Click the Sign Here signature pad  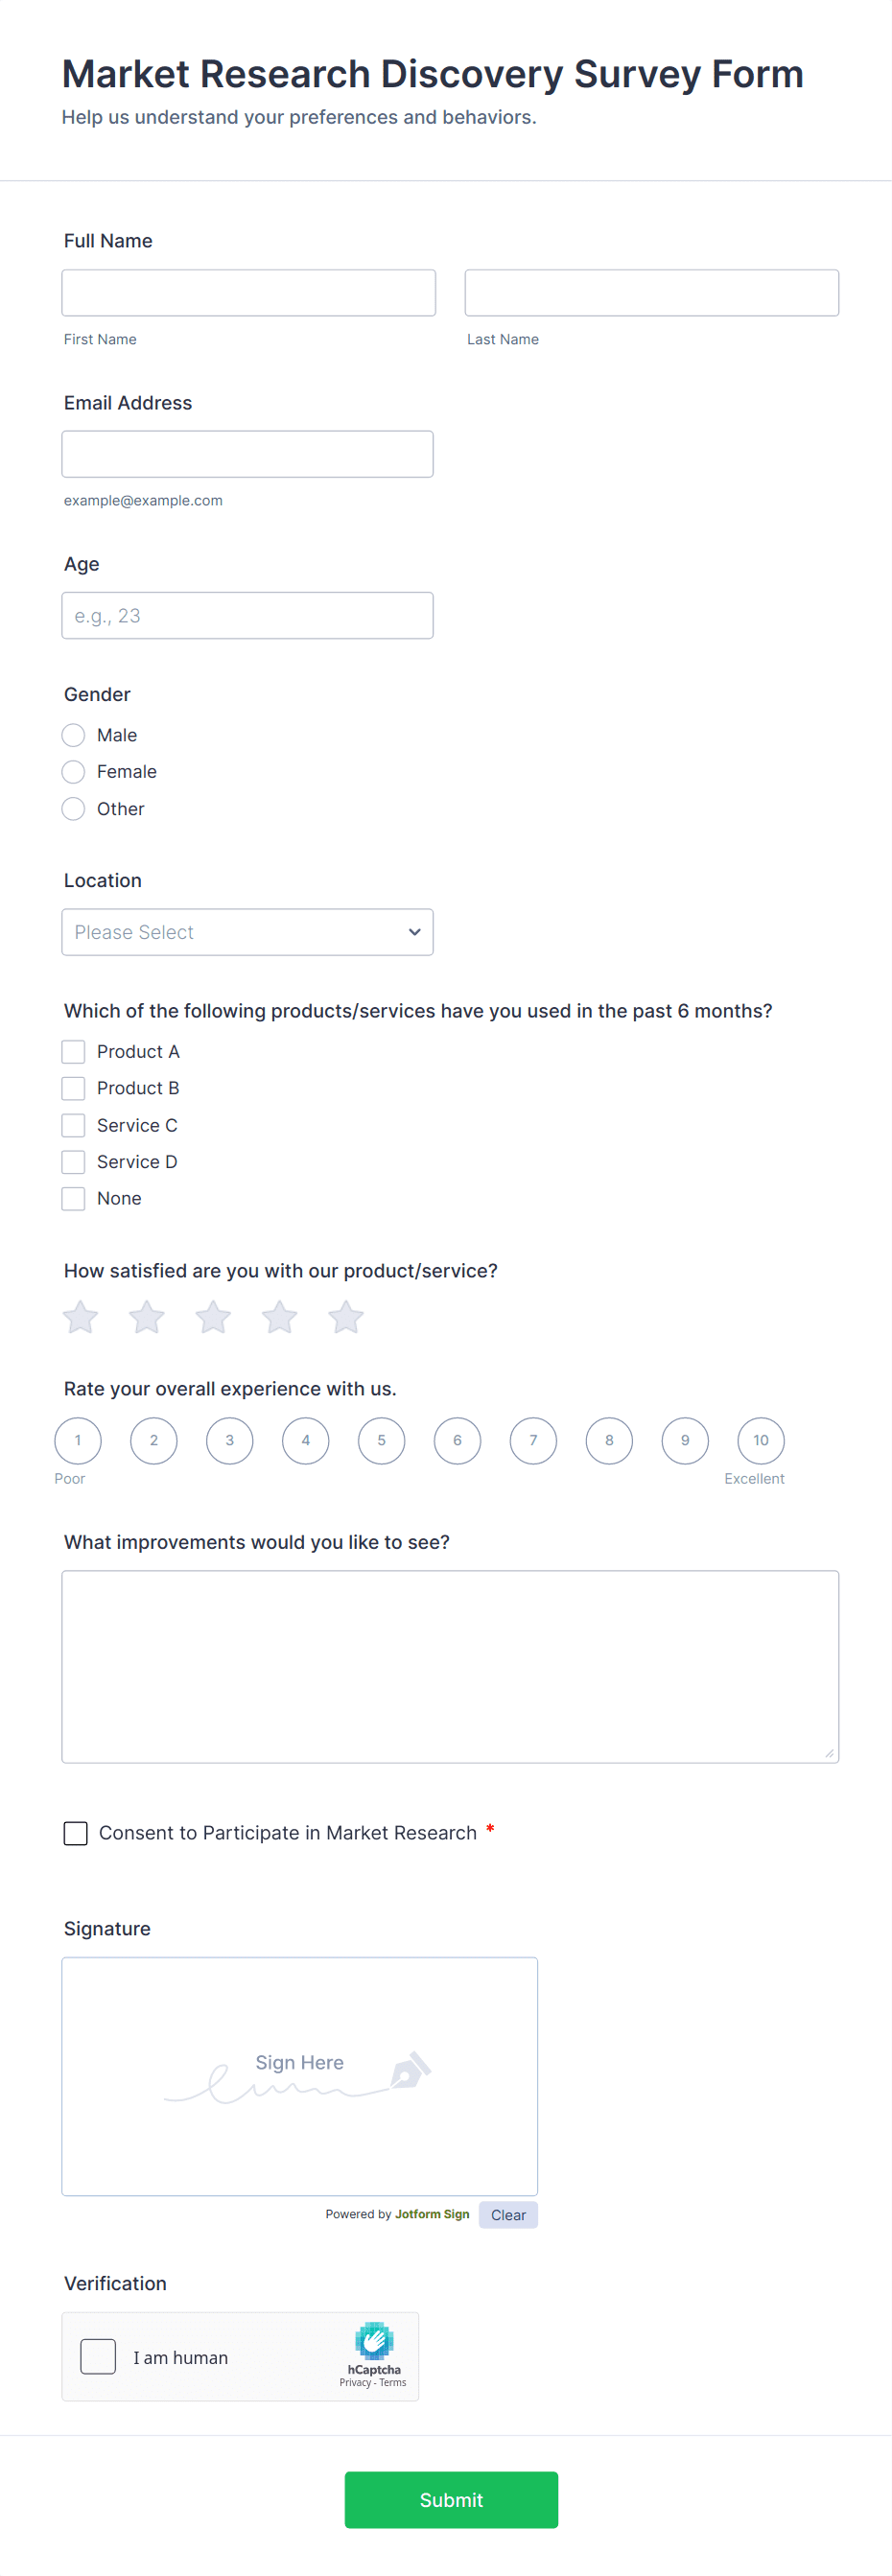(x=299, y=2076)
